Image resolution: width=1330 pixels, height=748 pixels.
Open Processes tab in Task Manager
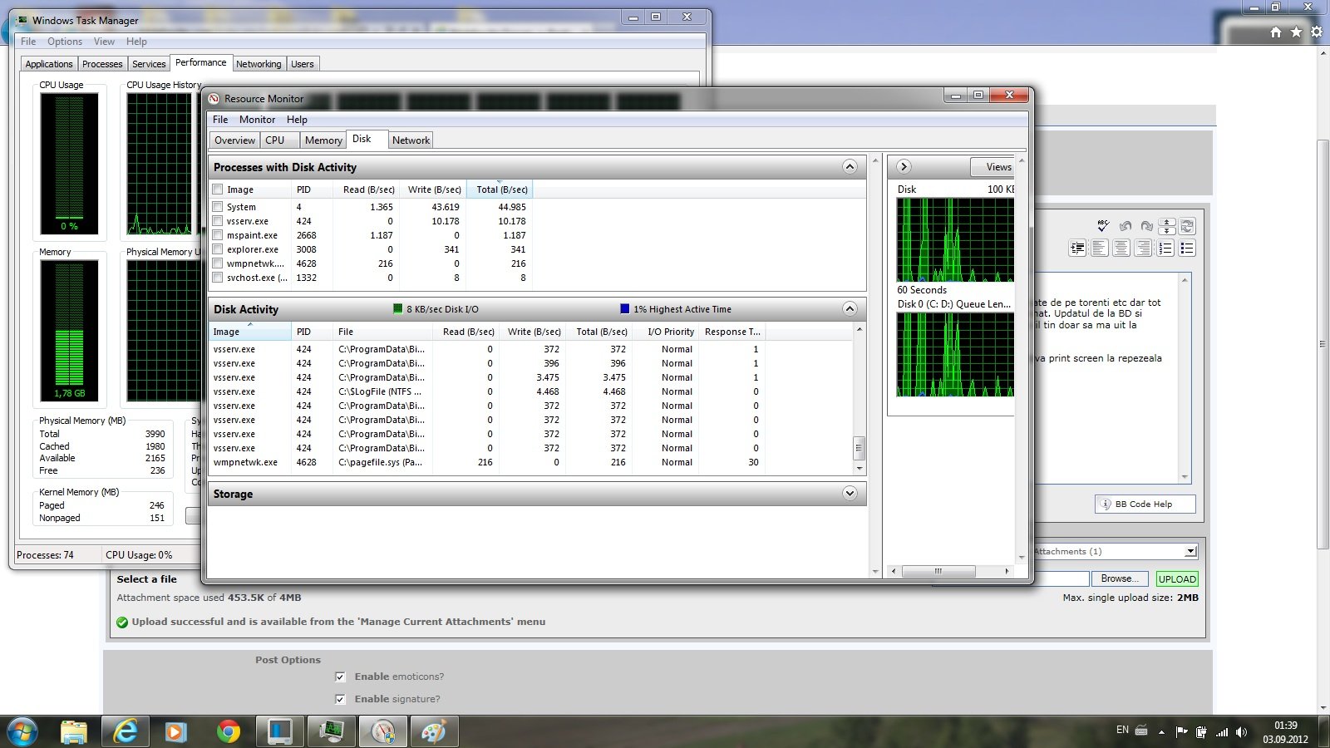(102, 64)
